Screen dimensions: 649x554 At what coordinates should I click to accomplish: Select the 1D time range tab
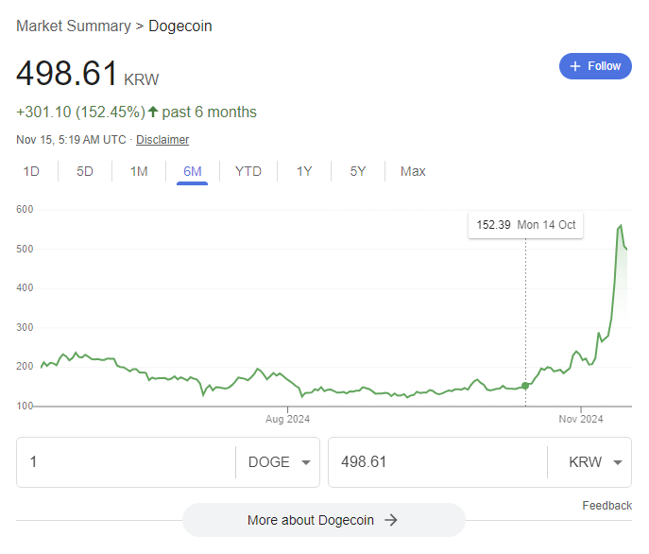pyautogui.click(x=31, y=171)
